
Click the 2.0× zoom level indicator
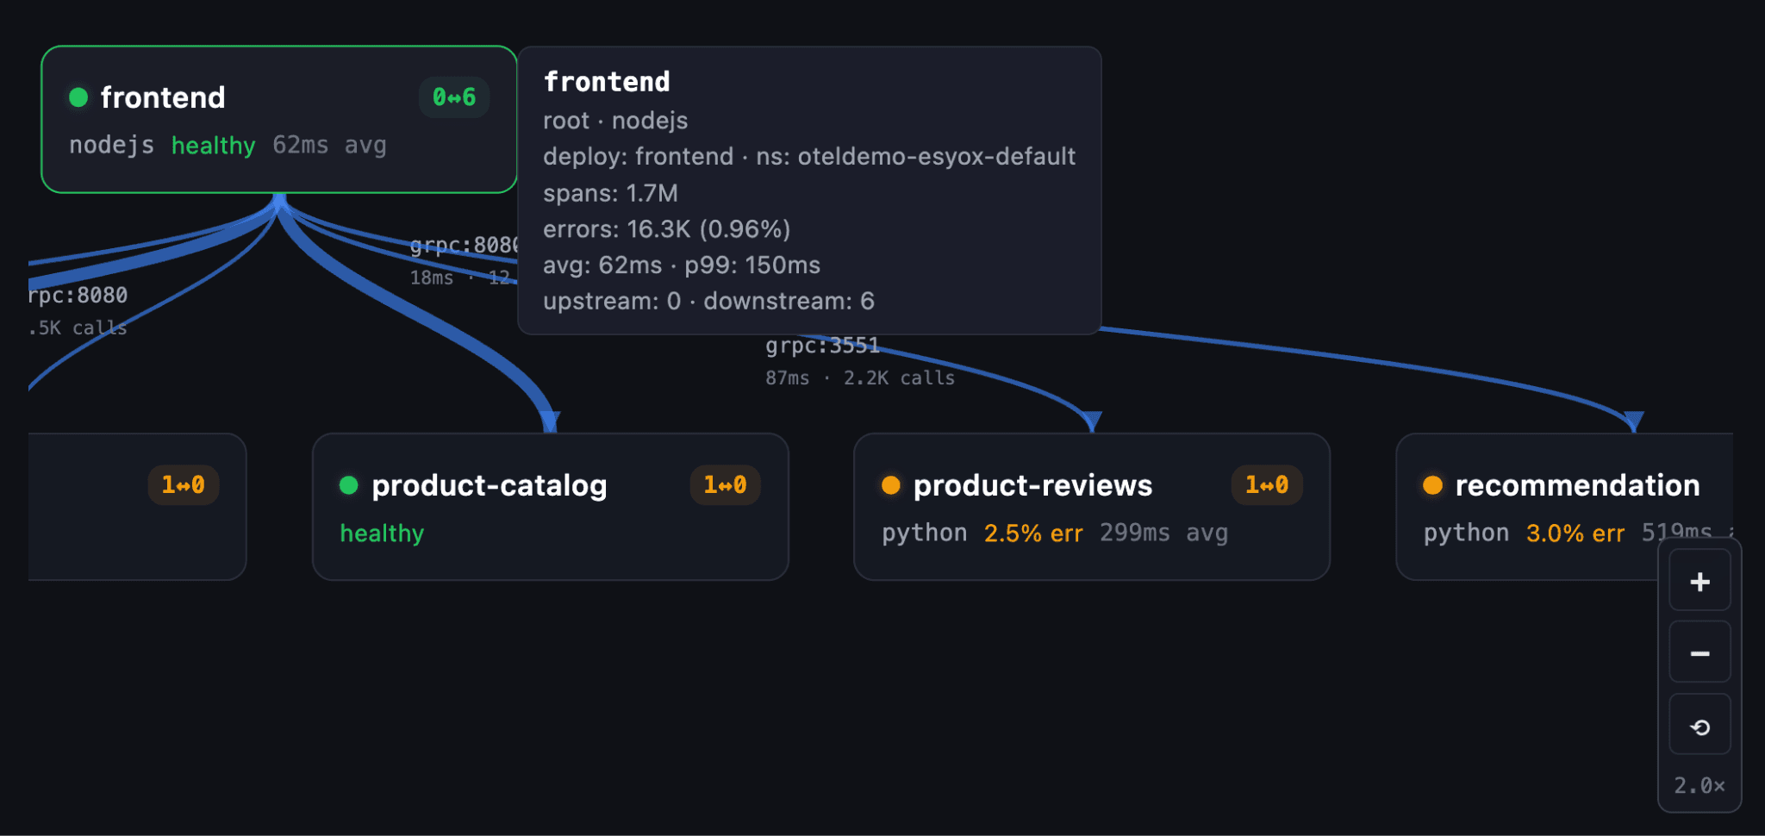[x=1700, y=785]
